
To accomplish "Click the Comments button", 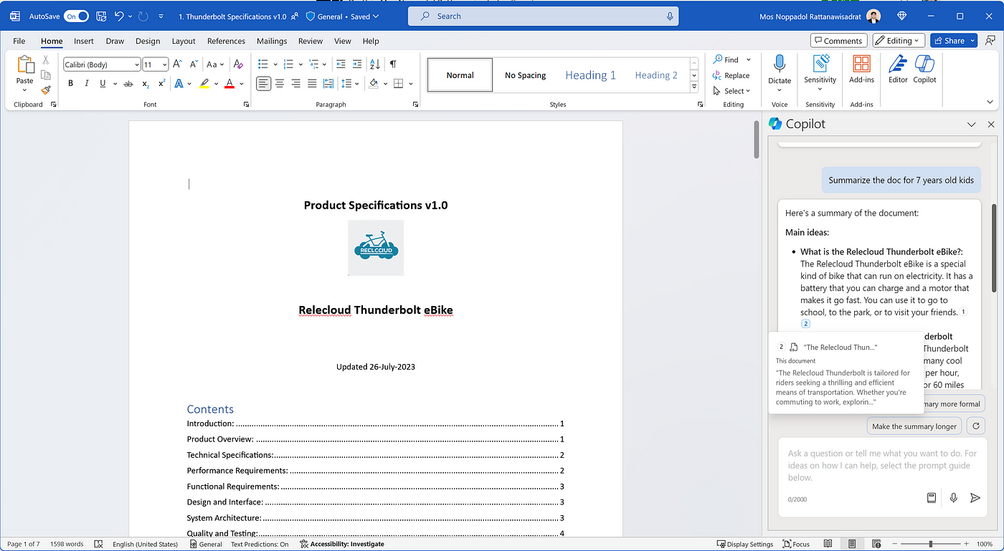I will pyautogui.click(x=838, y=41).
